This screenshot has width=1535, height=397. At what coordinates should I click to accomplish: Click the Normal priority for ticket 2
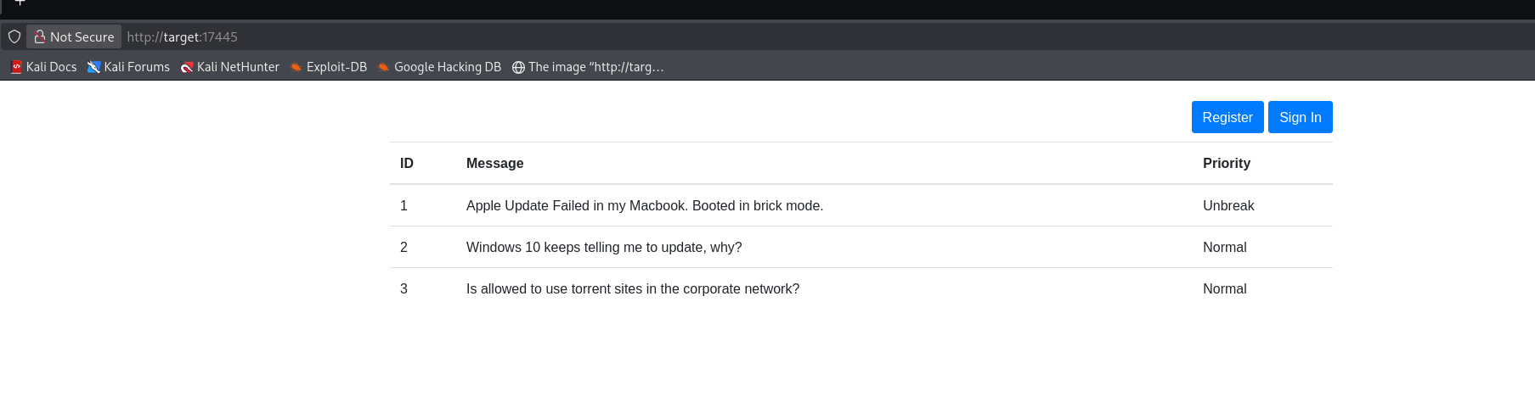point(1224,247)
